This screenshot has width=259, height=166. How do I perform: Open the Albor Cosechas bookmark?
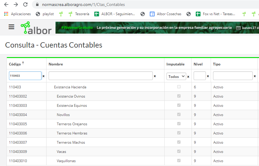click(166, 14)
